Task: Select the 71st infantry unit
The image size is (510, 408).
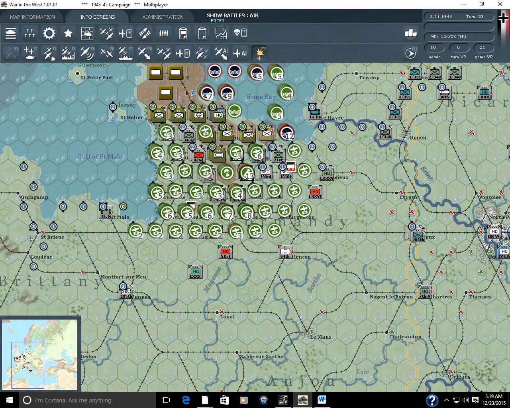Action: pos(279,155)
